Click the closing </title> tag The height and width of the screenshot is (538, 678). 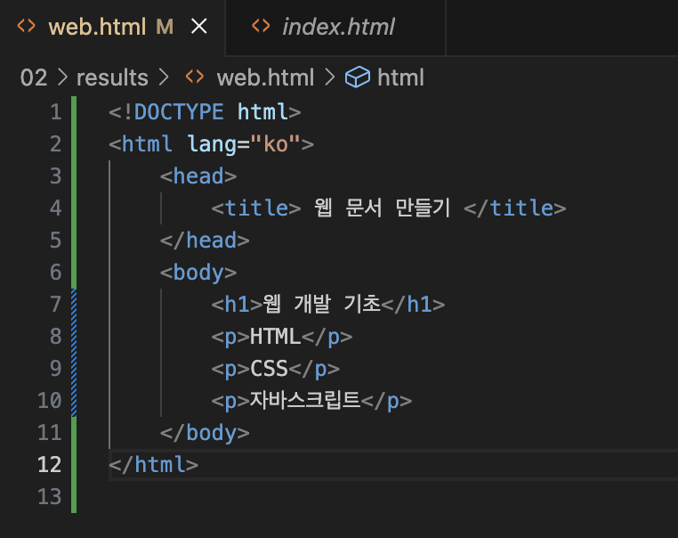(514, 208)
